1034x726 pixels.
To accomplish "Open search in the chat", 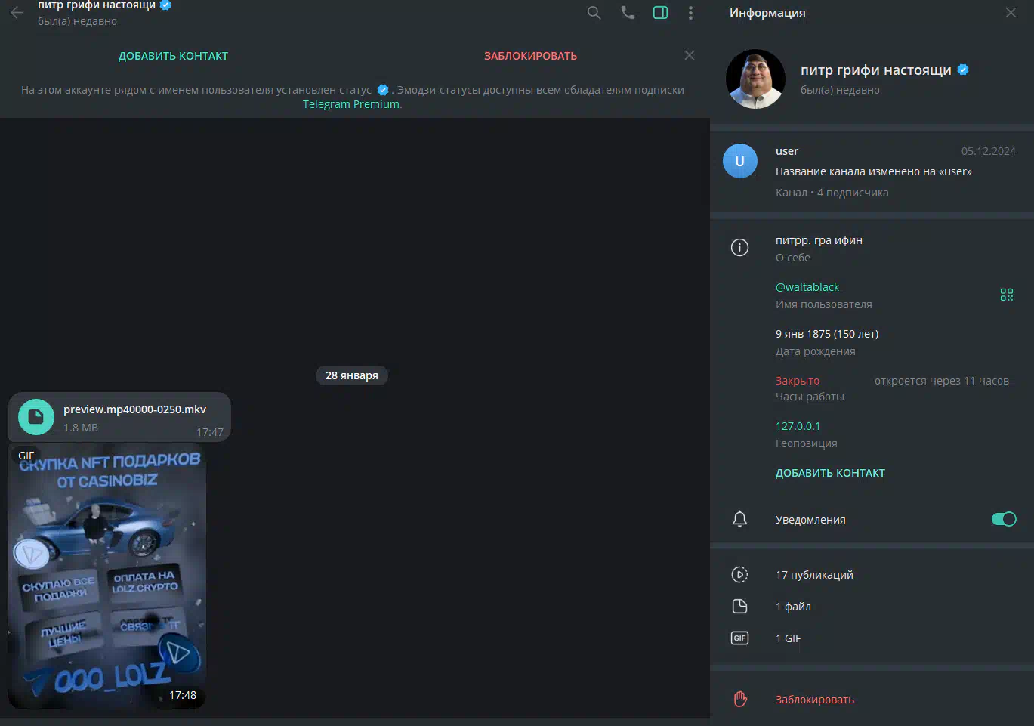I will [x=594, y=13].
